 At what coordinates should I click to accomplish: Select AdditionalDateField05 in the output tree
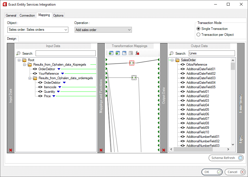point(201,87)
